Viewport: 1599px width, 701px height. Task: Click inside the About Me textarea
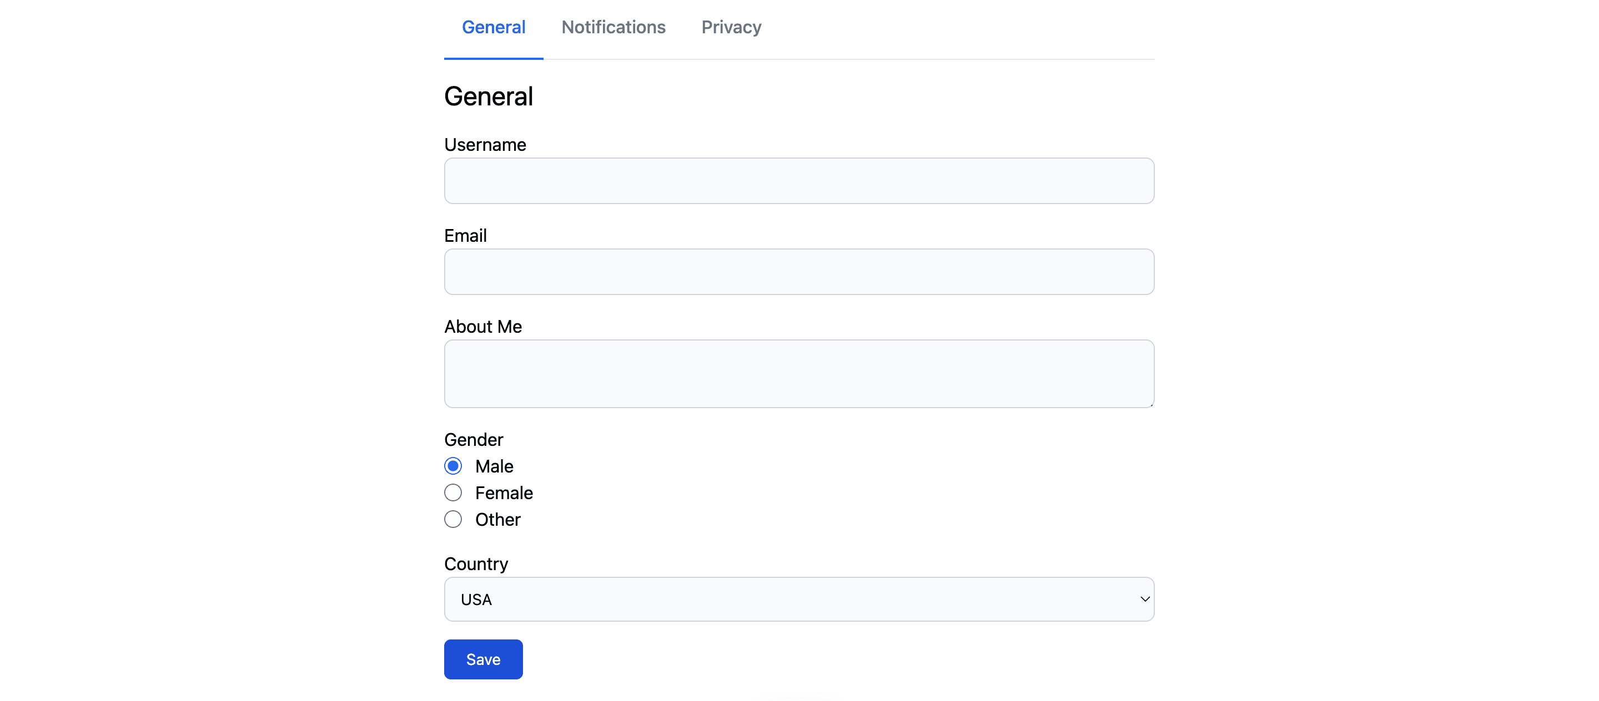[x=799, y=373]
